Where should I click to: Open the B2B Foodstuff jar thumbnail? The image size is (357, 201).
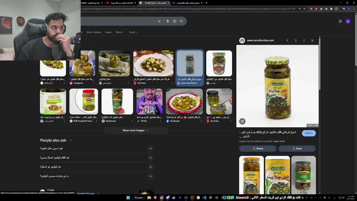[x=84, y=102]
